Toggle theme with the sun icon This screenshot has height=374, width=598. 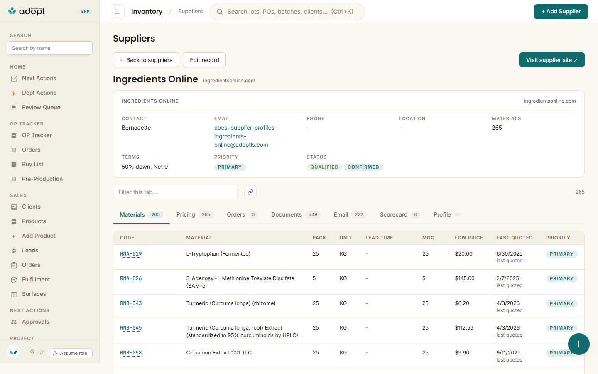tap(32, 352)
